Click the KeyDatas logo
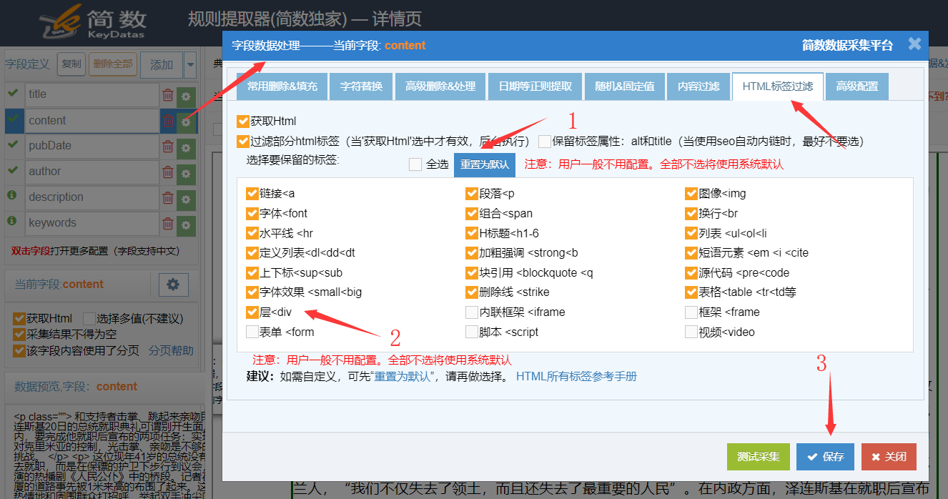Image resolution: width=948 pixels, height=499 pixels. click(92, 24)
